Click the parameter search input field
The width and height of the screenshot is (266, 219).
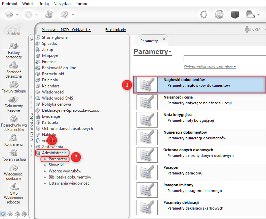click(225, 59)
